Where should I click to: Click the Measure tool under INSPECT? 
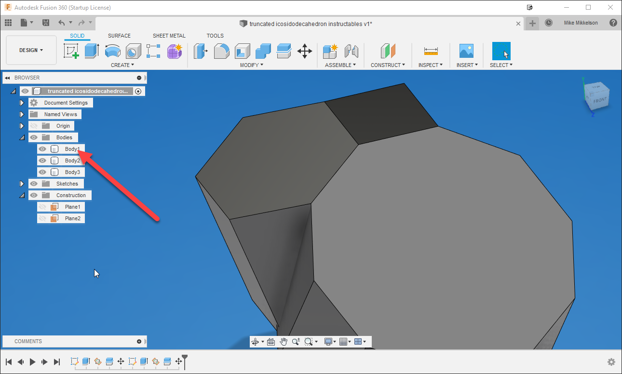(x=431, y=51)
